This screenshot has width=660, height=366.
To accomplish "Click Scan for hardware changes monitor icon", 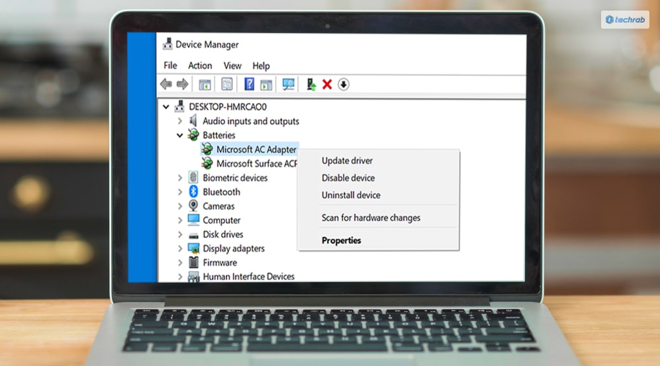I will pyautogui.click(x=289, y=85).
